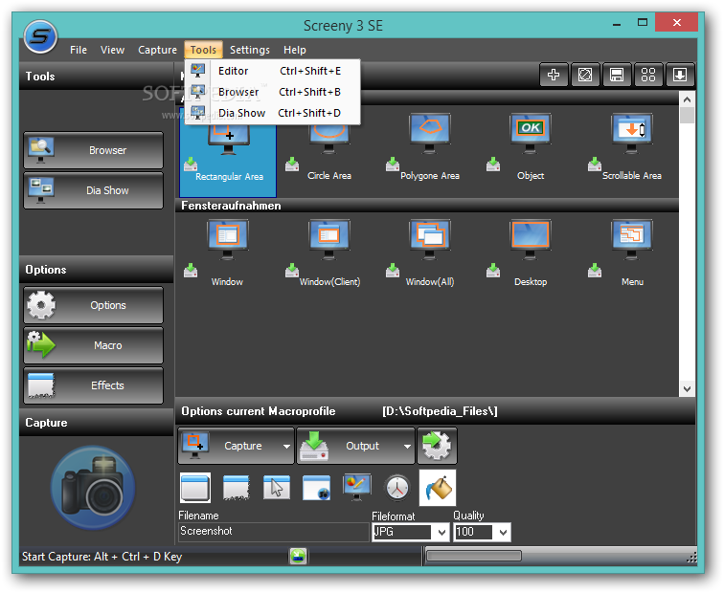Click the green output arrow beside Circle Area

292,165
